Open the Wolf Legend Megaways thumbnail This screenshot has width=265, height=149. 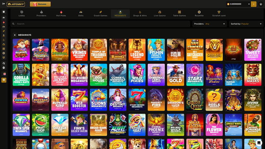pyautogui.click(x=137, y=50)
